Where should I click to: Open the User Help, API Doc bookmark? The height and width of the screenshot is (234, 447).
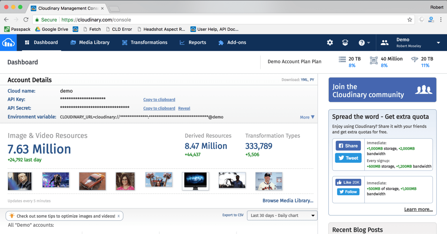point(215,29)
